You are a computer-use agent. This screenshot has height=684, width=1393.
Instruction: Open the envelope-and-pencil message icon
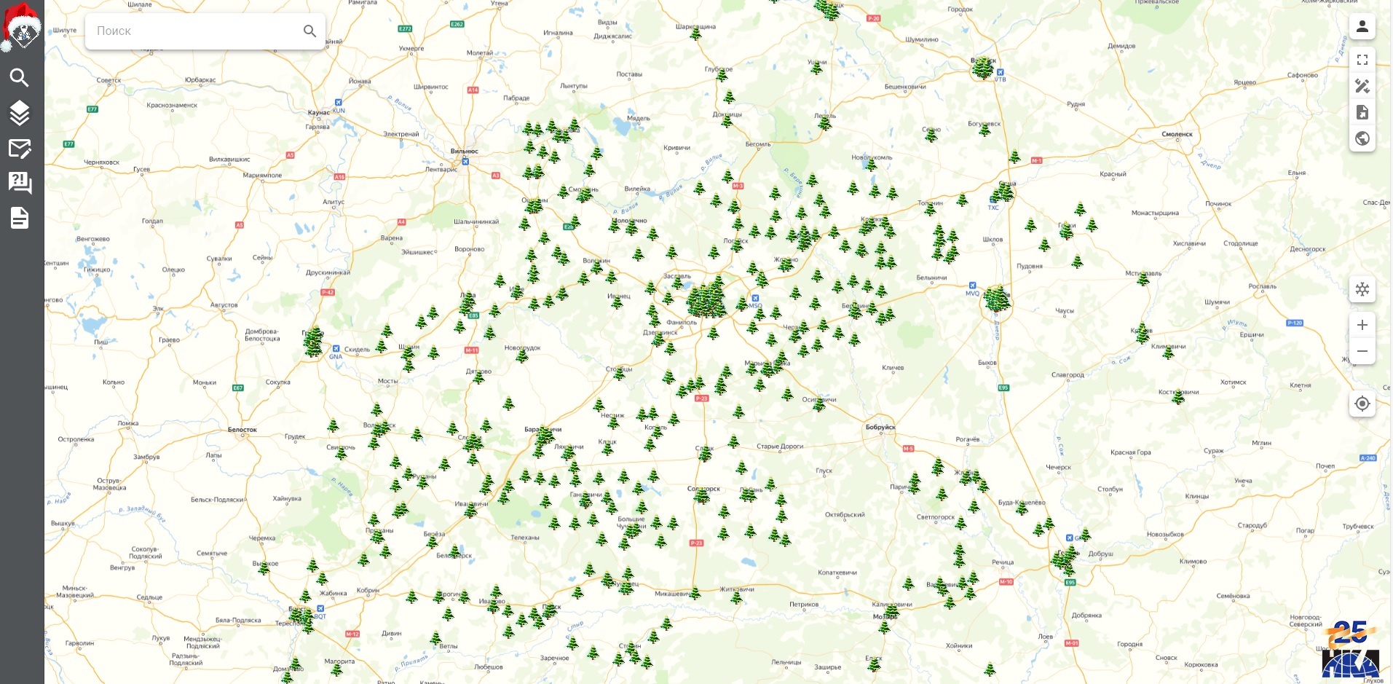pos(20,149)
